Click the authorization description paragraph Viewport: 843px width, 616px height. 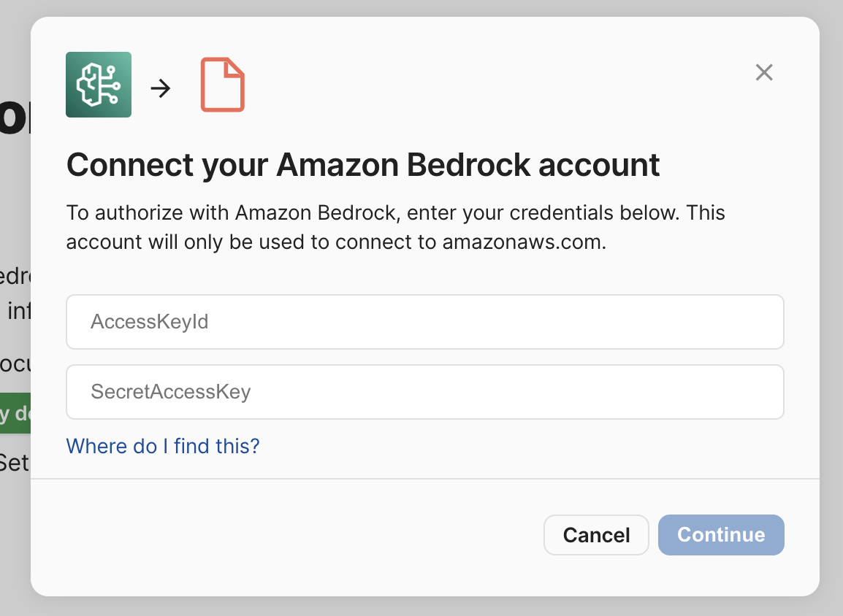click(395, 227)
